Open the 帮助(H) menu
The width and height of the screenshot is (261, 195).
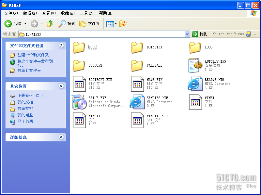coord(106,13)
